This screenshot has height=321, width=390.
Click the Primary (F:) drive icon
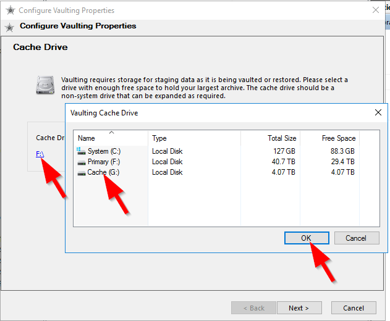coord(82,163)
